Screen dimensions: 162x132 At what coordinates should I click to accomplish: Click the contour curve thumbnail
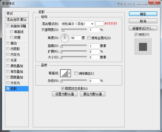pos(64,73)
